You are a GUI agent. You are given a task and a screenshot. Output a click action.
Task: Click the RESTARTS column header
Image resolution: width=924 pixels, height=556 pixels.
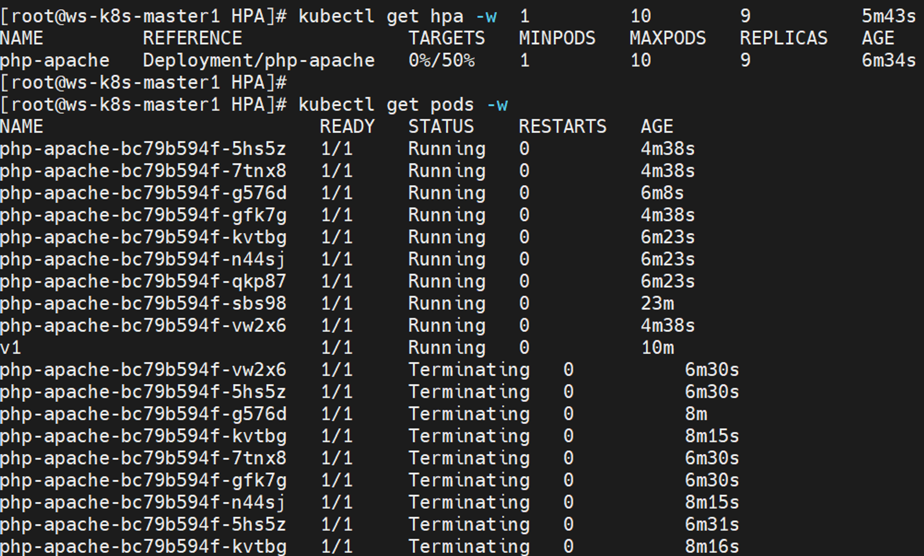click(x=562, y=127)
